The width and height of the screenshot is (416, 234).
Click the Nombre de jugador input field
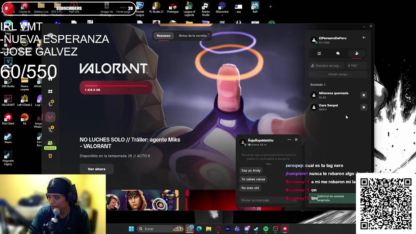pyautogui.click(x=326, y=66)
